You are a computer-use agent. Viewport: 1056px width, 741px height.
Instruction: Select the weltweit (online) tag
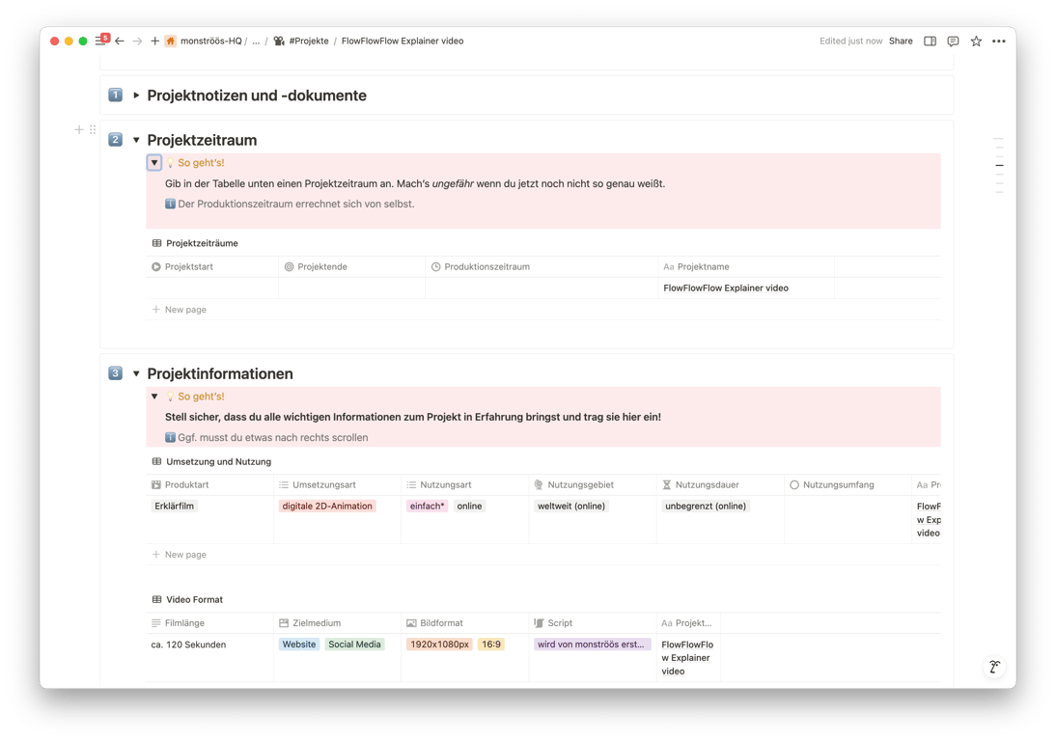[x=571, y=507]
